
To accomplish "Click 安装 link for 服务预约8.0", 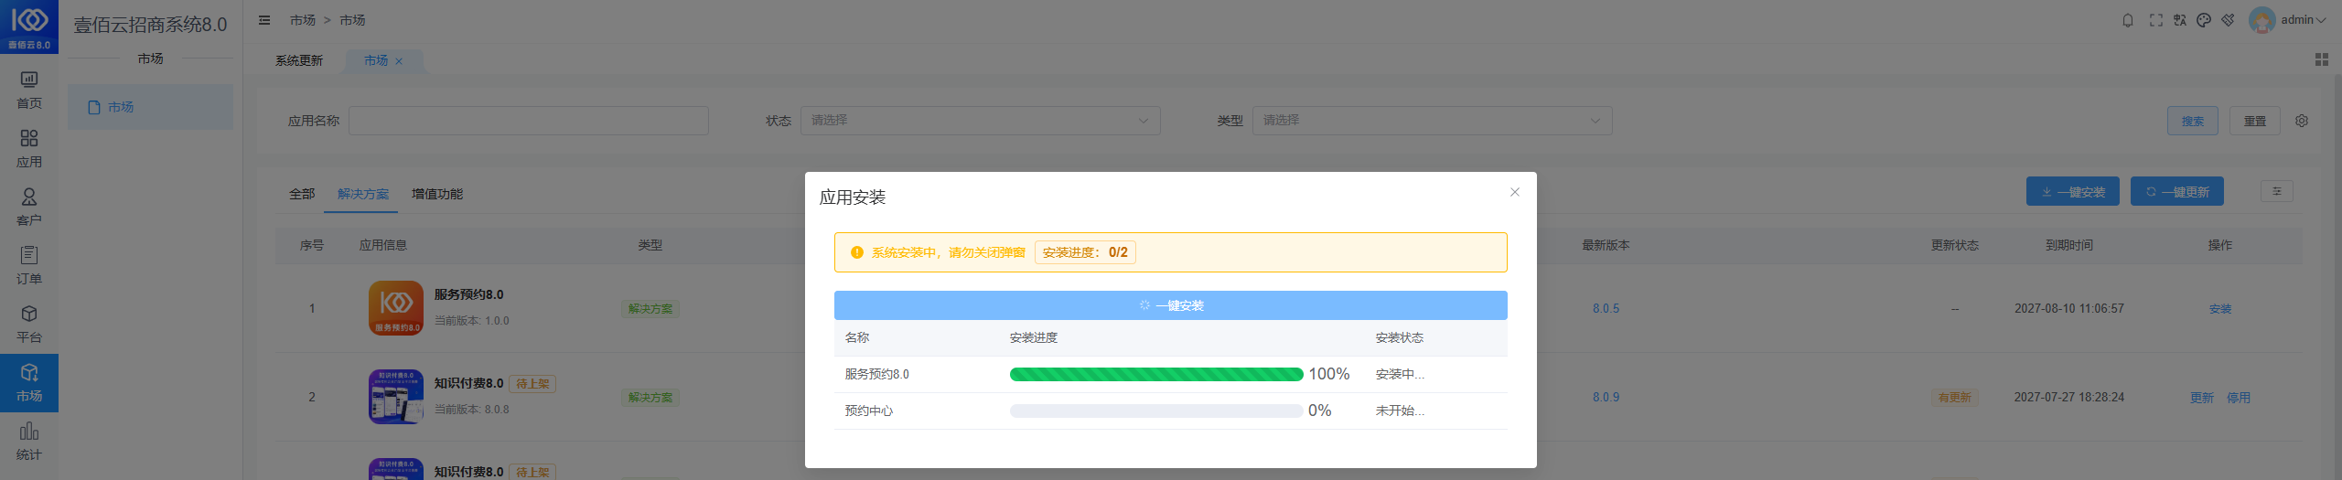I will tap(2220, 309).
